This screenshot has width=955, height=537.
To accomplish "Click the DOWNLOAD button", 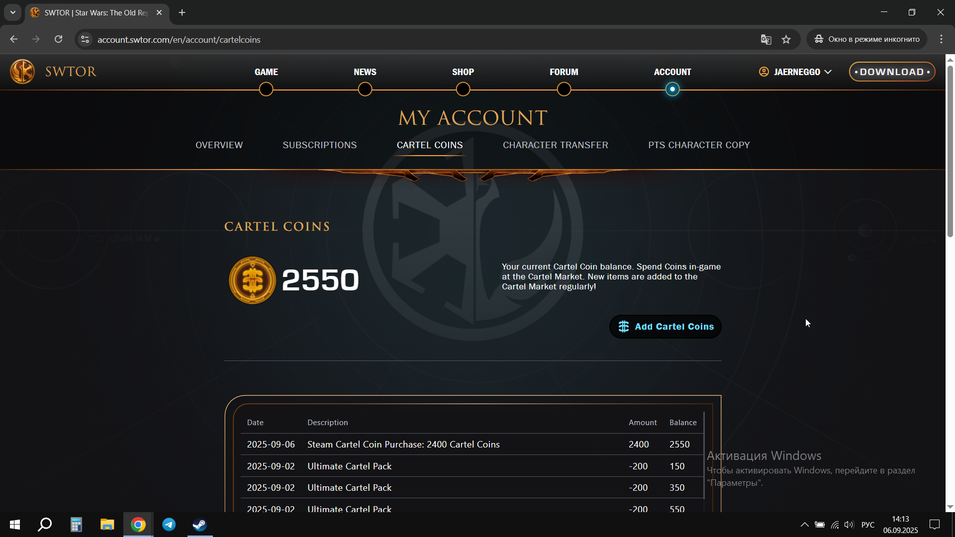I will (x=892, y=72).
